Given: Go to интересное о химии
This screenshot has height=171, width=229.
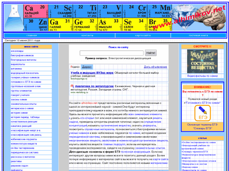Looking at the screenshot, I should click(x=22, y=108).
